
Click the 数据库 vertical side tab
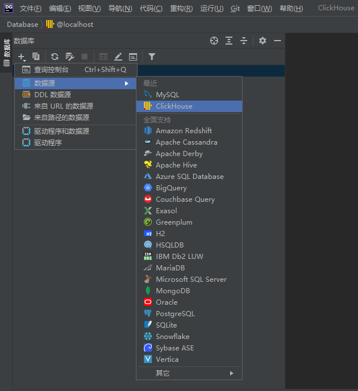pos(6,53)
